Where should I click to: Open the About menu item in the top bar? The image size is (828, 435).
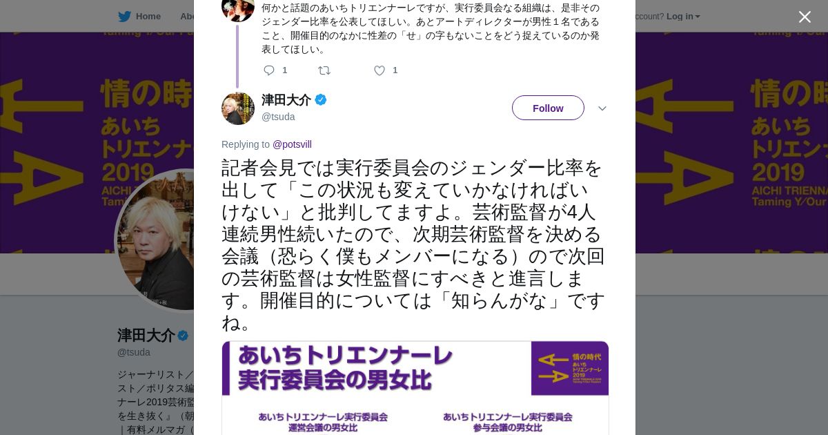pos(187,16)
